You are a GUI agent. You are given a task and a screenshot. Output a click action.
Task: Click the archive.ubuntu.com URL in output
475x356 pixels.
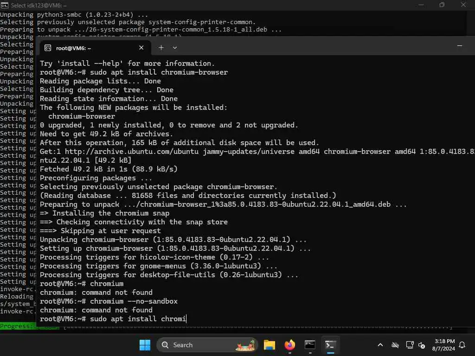[131, 152]
